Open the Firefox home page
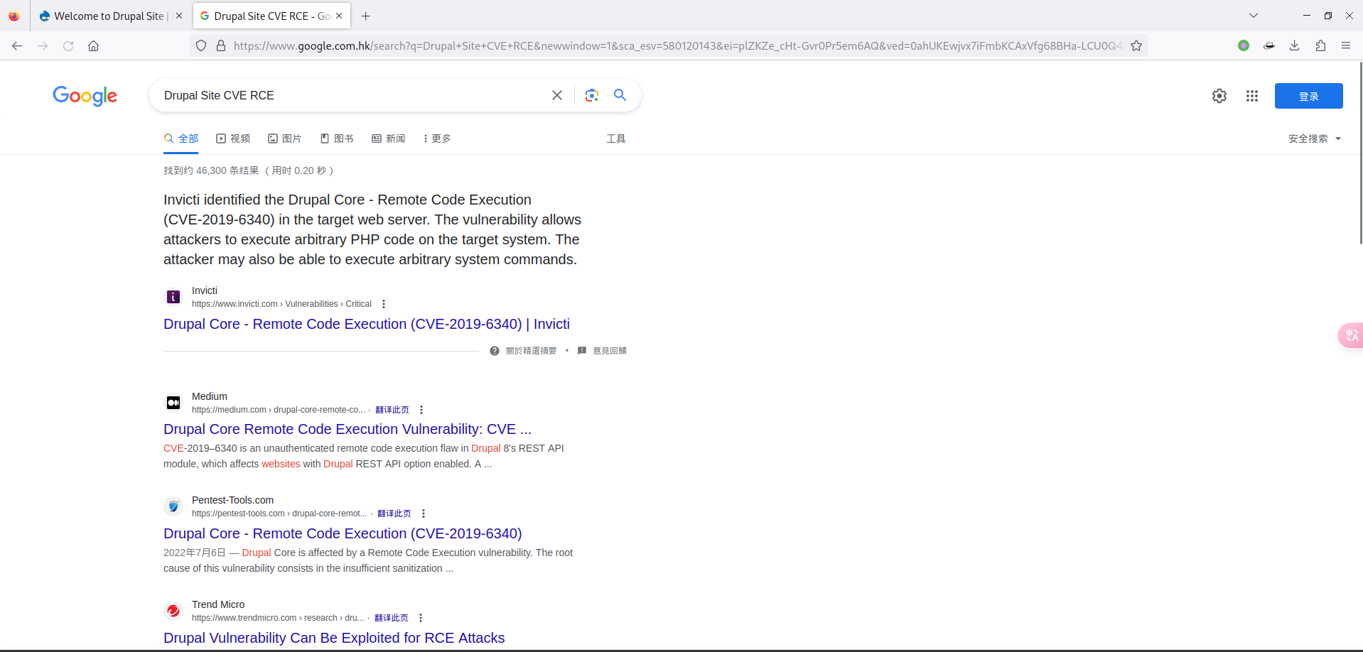Viewport: 1363px width, 652px height. pyautogui.click(x=93, y=45)
